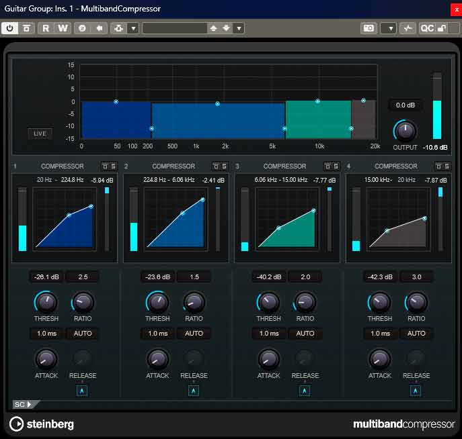Click the waveform side-chain icon in toolbar

pos(408,28)
